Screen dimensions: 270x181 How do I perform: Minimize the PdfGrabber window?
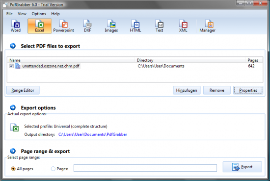241,3
